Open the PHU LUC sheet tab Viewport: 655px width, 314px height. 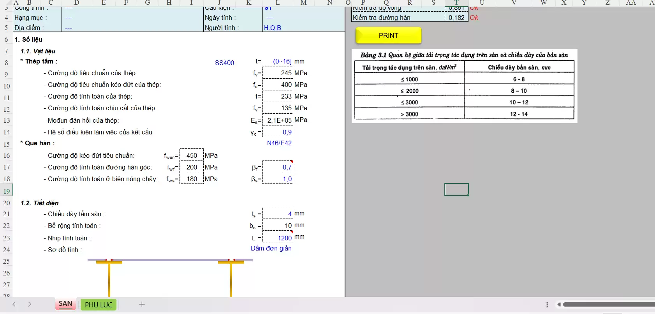(x=99, y=305)
